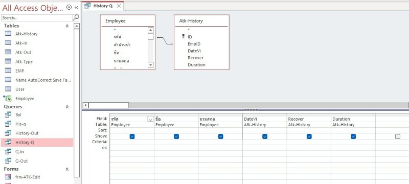Select the Recover field in Atk-History table box
This screenshot has width=409, height=184.
pos(195,58)
